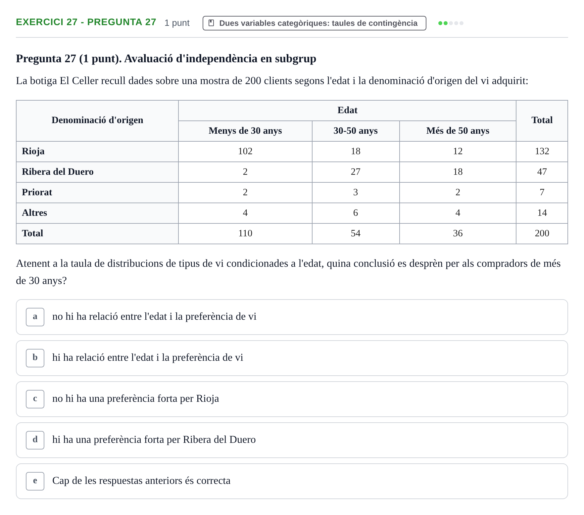The image size is (584, 515).
Task: Click the 'Menys de 30 anys' column header
Action: click(x=245, y=131)
